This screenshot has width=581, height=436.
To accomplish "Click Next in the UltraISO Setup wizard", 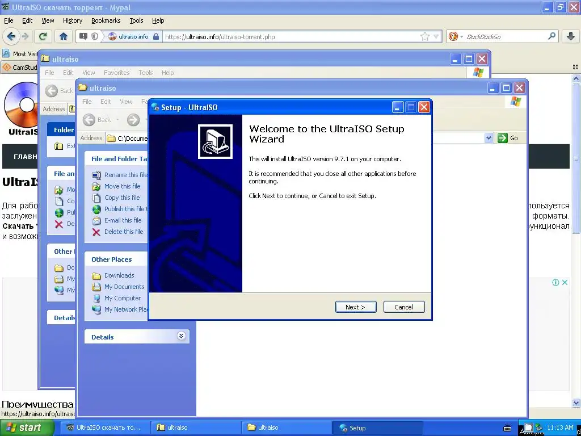I will (x=356, y=307).
